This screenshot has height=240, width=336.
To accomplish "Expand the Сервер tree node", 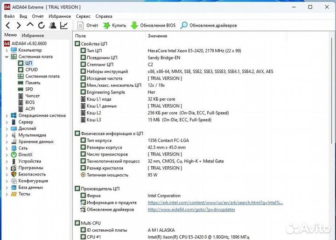I will pos(7,122).
